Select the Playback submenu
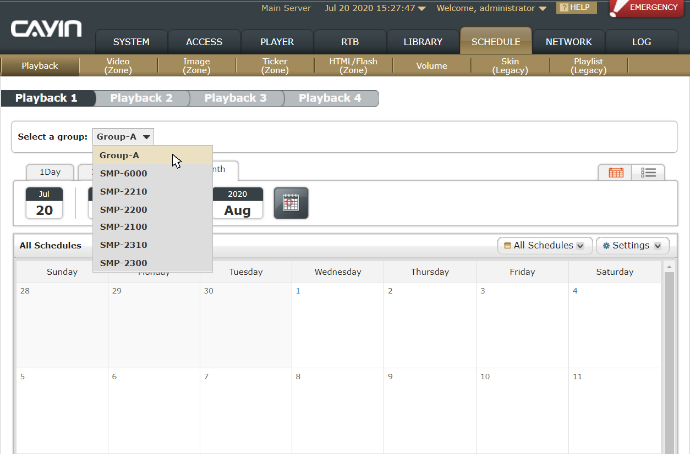Image resolution: width=690 pixels, height=454 pixels. [40, 65]
